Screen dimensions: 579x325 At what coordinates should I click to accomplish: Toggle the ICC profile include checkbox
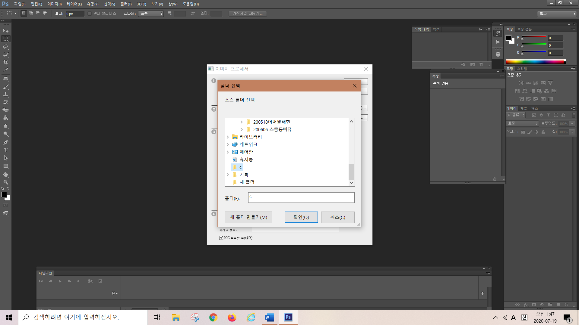click(x=221, y=238)
